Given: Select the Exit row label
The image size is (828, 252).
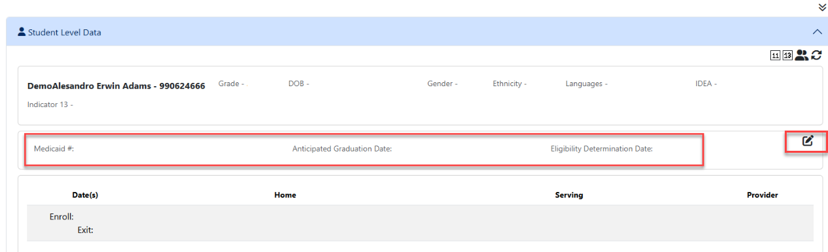Looking at the screenshot, I should (x=85, y=230).
